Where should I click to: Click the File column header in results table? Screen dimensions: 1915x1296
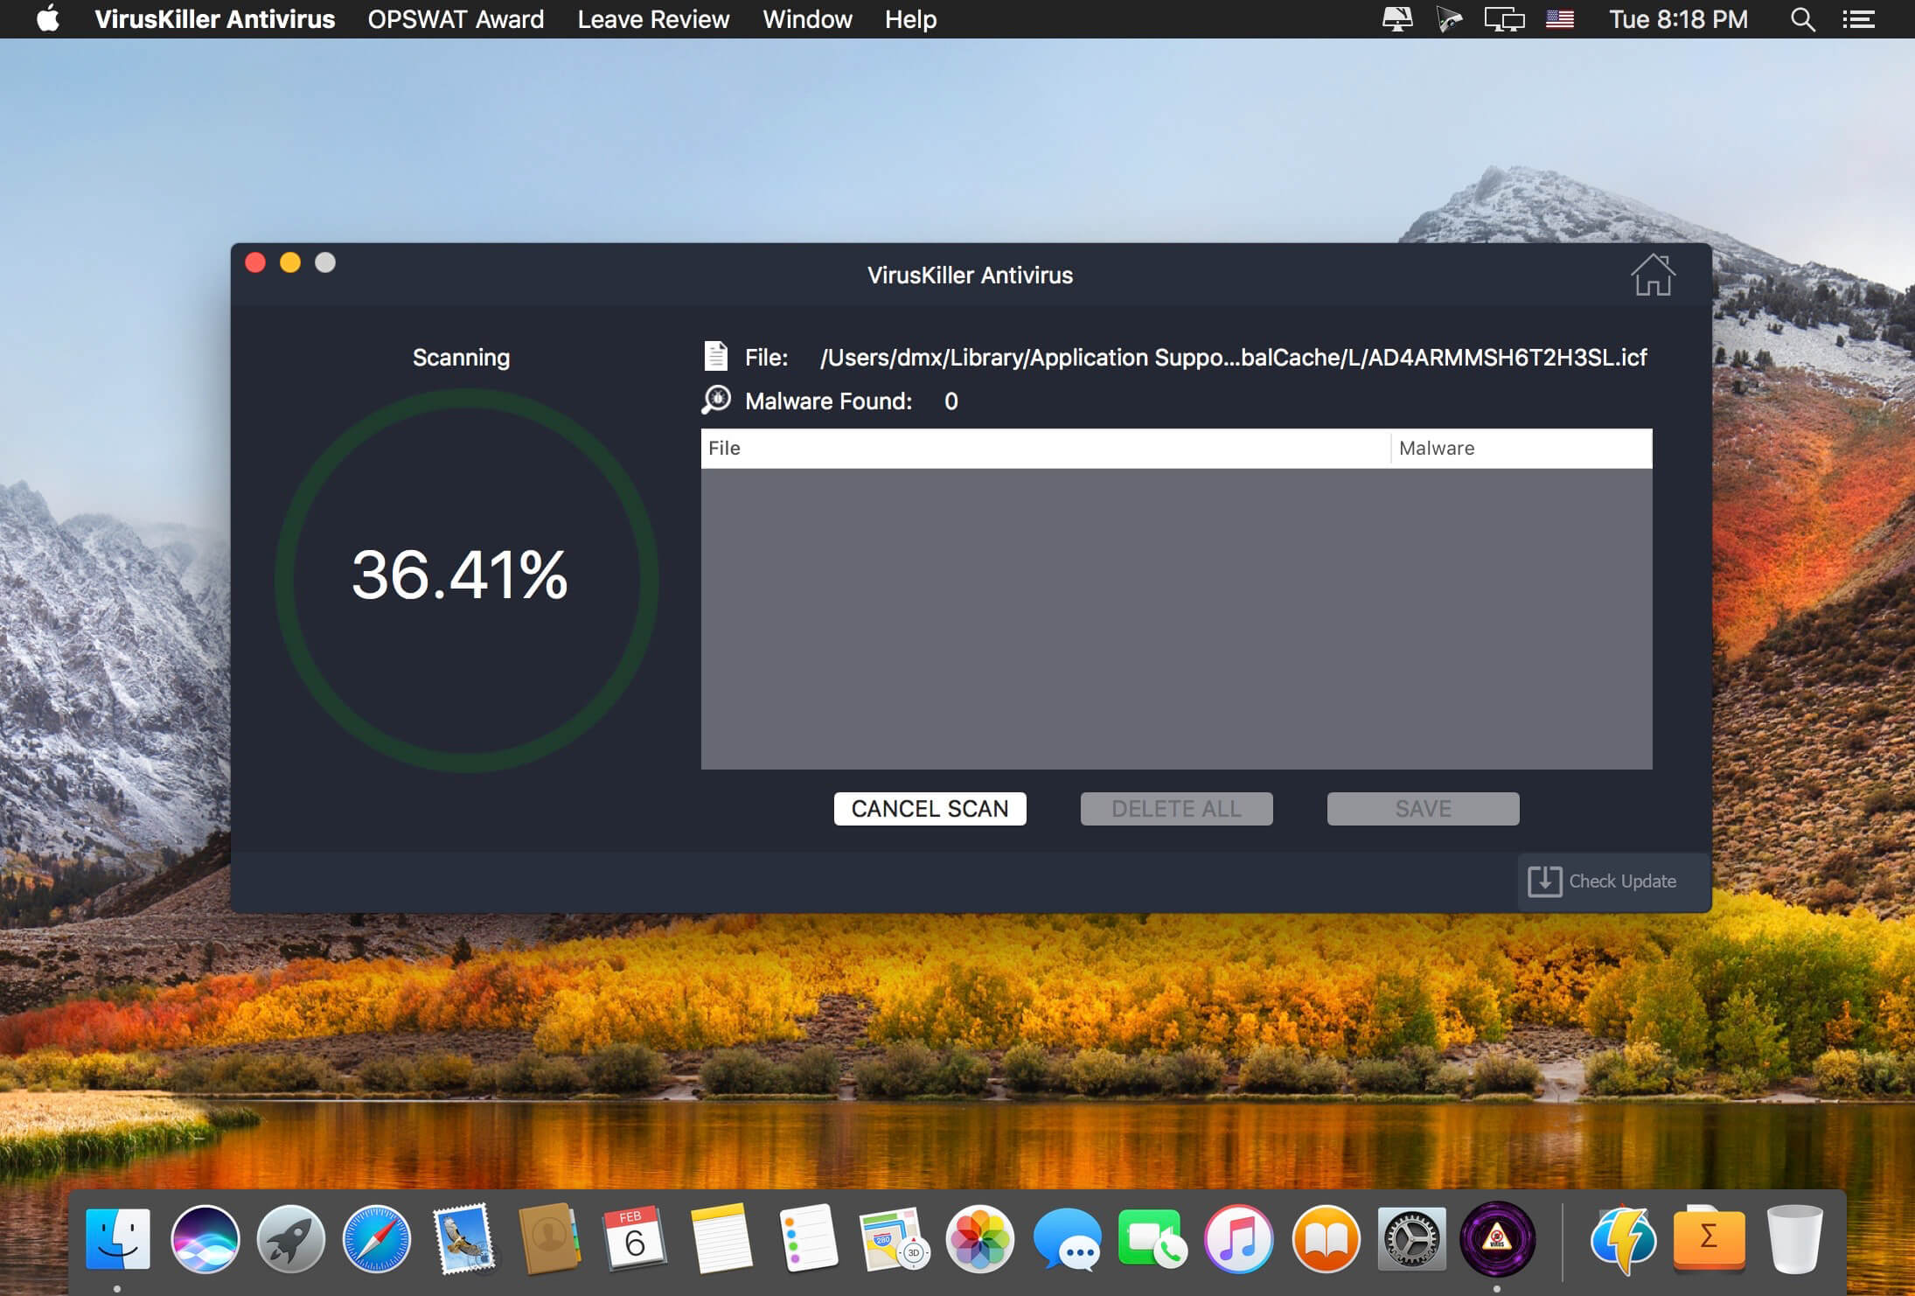[1045, 449]
